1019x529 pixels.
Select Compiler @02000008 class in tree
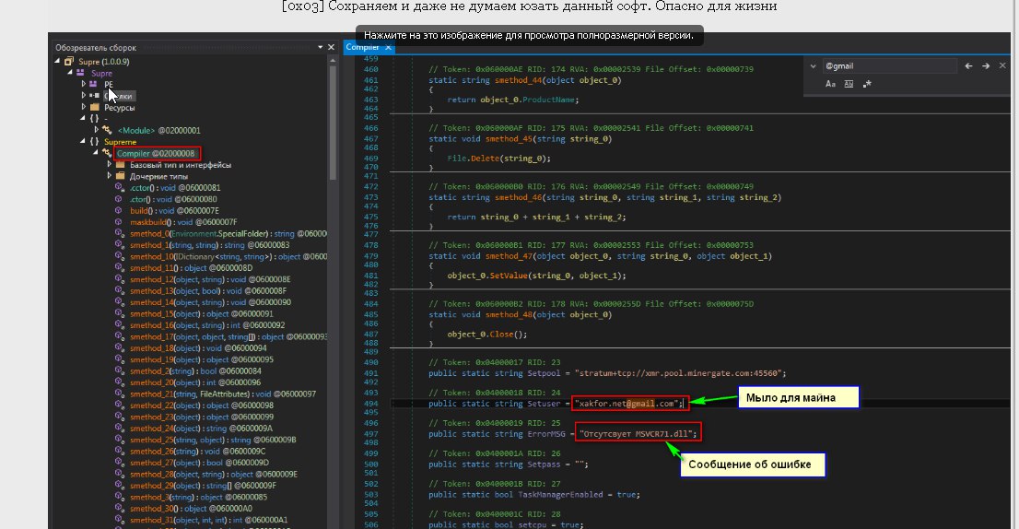158,153
